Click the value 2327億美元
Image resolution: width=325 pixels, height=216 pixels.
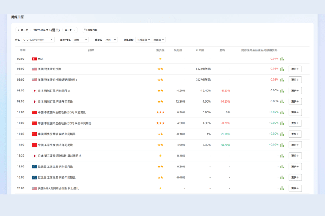pyautogui.click(x=203, y=80)
